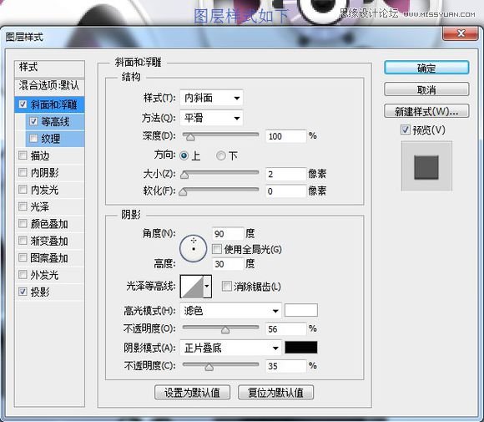Open the 方法(Q) 平滑 dropdown
The height and width of the screenshot is (422, 484).
point(211,118)
